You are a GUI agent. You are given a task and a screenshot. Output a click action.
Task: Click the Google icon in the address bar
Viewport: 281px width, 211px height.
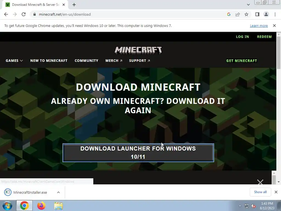click(x=229, y=14)
